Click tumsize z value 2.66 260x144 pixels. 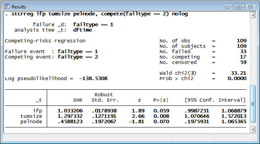[x=138, y=116]
